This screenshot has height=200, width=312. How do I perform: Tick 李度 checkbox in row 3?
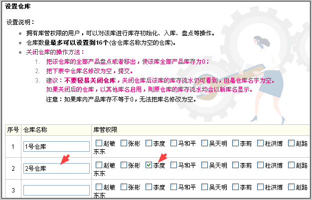click(x=149, y=187)
